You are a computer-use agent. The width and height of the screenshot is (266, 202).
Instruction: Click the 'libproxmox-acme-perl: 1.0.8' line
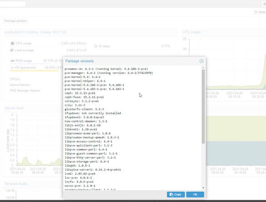[x=88, y=133]
